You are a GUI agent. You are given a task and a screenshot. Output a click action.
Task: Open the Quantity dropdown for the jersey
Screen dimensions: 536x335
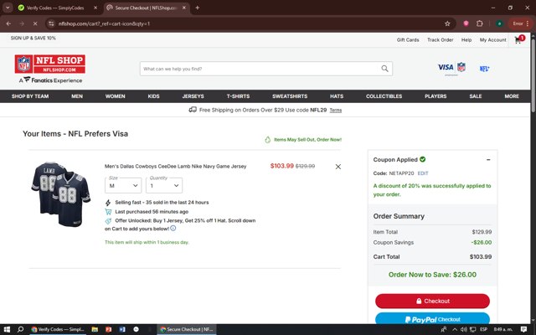[x=164, y=185]
